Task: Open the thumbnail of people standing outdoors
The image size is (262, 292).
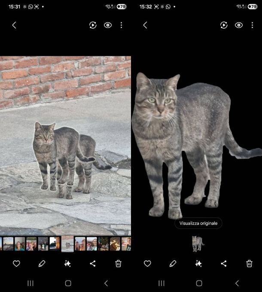Action: 43,244
